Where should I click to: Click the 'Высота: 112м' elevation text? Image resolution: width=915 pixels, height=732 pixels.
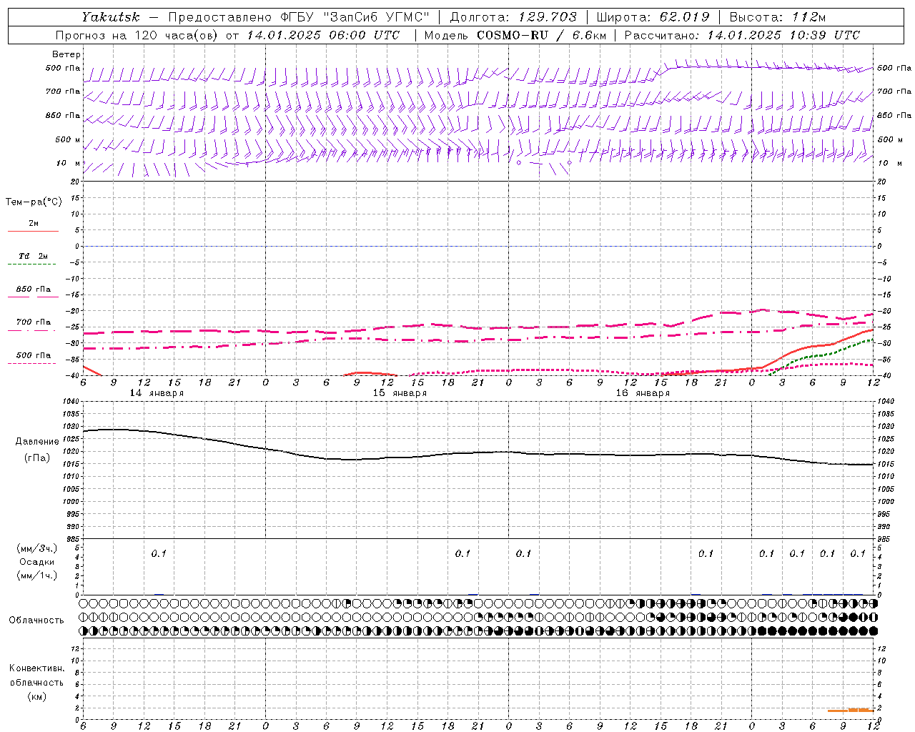[779, 17]
